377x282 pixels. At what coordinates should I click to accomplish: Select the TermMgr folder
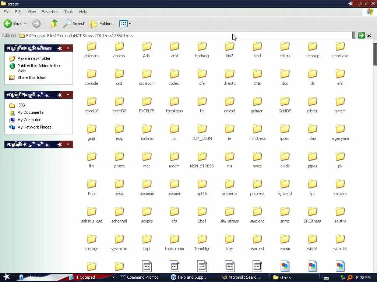(202, 243)
